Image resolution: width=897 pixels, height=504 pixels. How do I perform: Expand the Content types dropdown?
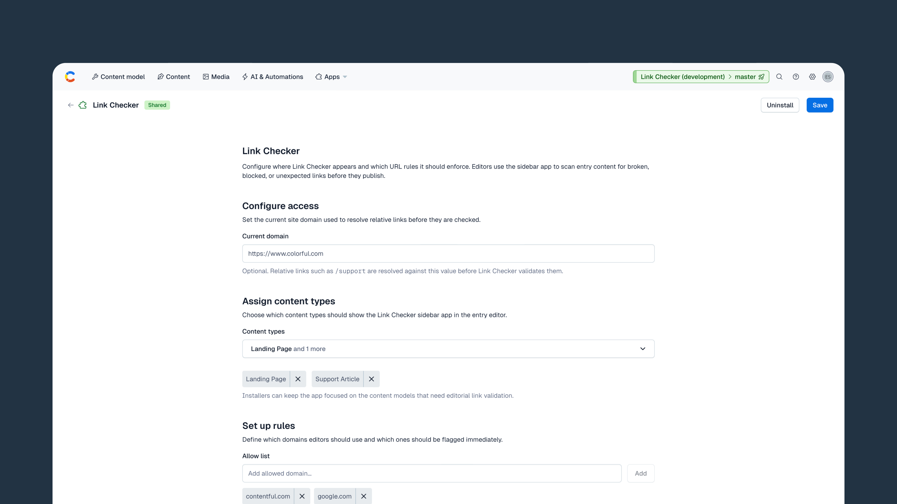pyautogui.click(x=448, y=349)
